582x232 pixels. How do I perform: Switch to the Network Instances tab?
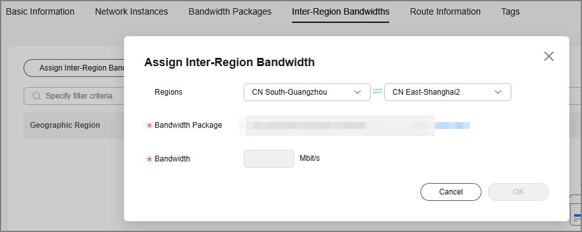[x=132, y=11]
